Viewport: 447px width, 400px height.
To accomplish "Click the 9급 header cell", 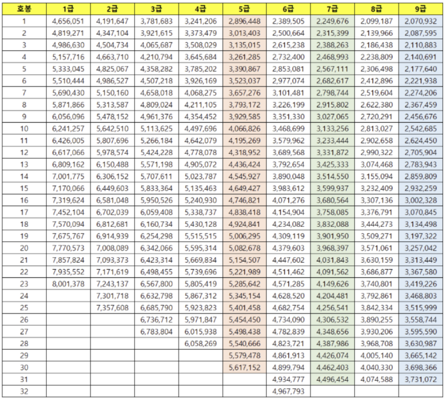I will [x=421, y=9].
